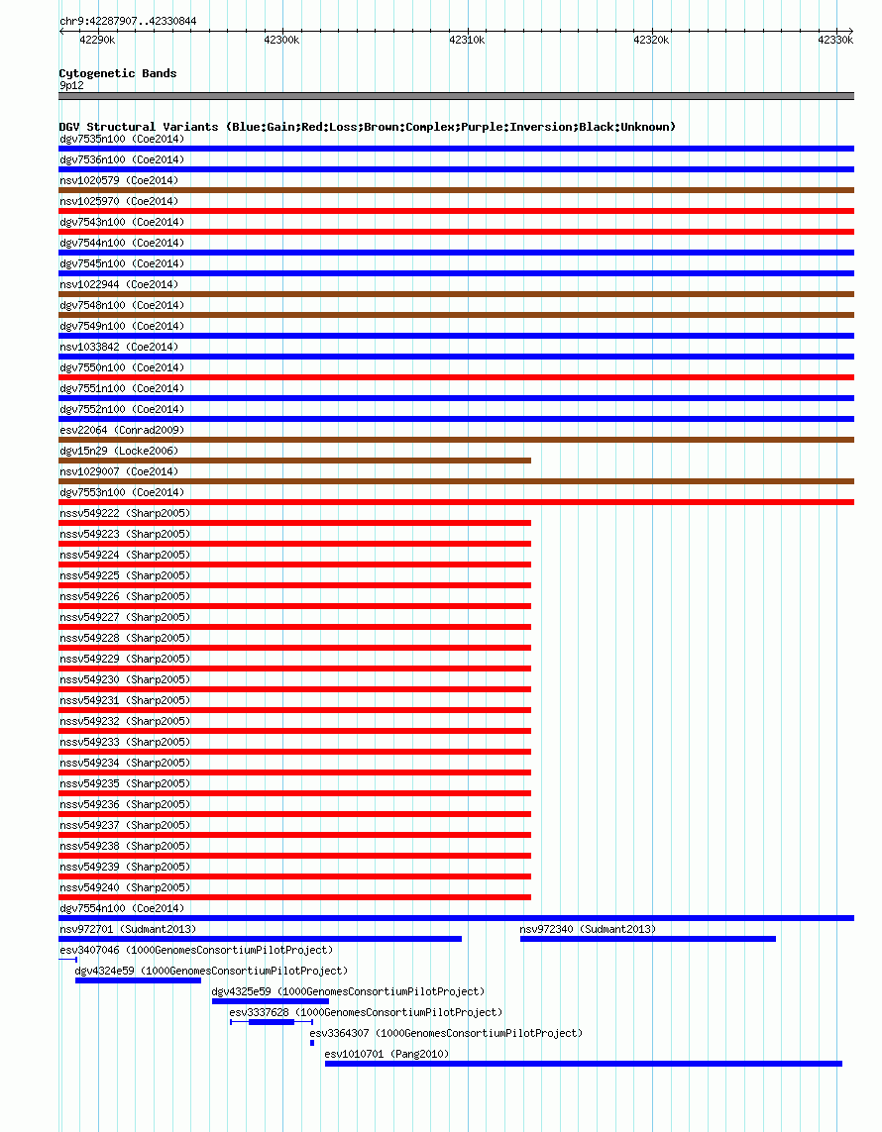Image resolution: width=882 pixels, height=1132 pixels.
Task: Click dgv7551n100 (Coe2014) label
Action: point(122,388)
